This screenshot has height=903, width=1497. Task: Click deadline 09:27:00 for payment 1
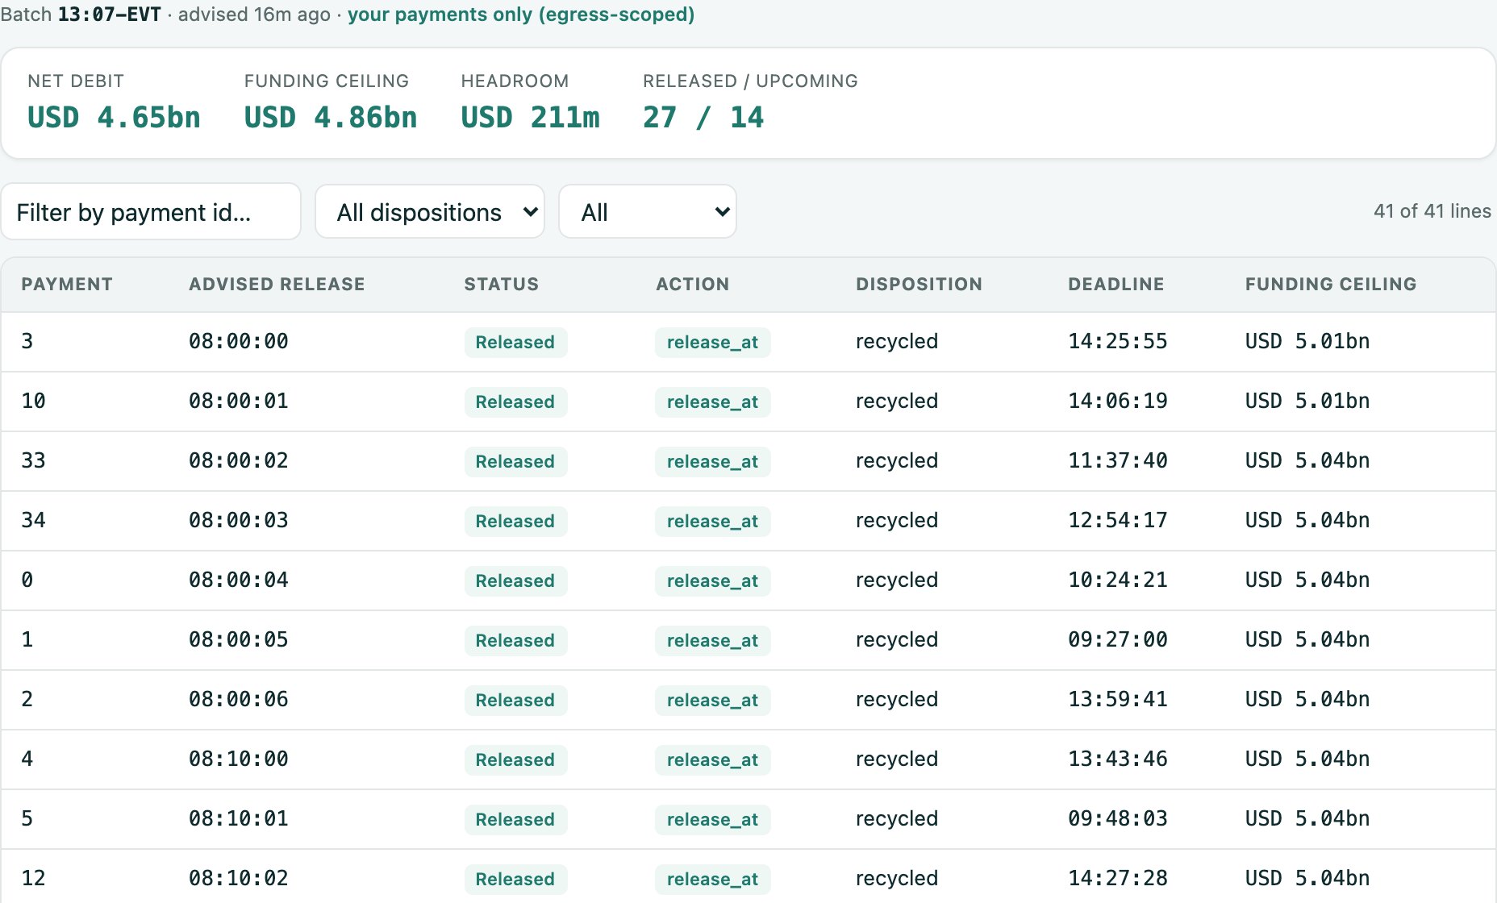pyautogui.click(x=1117, y=639)
